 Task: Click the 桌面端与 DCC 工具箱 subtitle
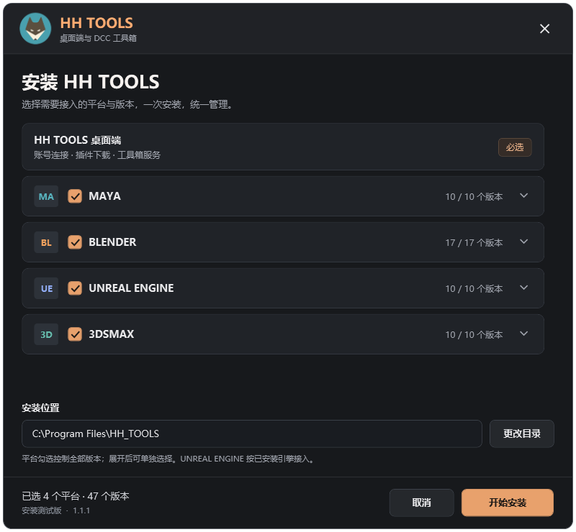[98, 38]
